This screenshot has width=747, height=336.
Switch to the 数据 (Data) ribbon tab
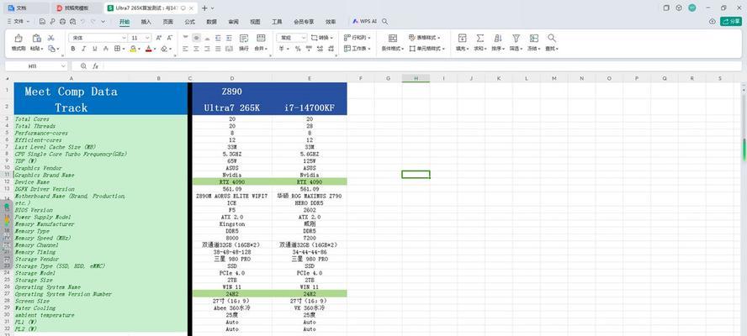pyautogui.click(x=211, y=21)
